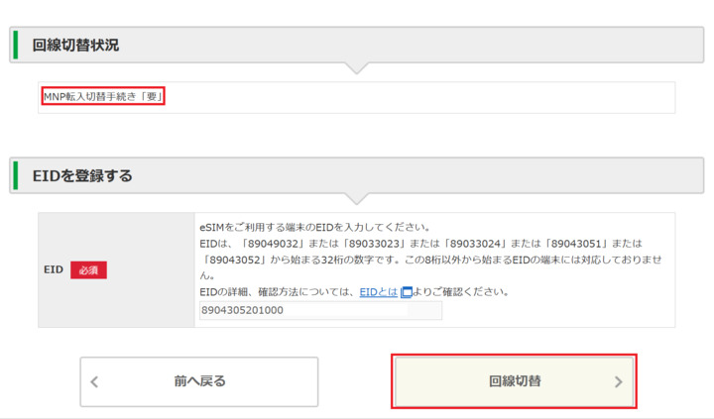Click the right chevron on 回線切替
The image size is (714, 419).
619,381
